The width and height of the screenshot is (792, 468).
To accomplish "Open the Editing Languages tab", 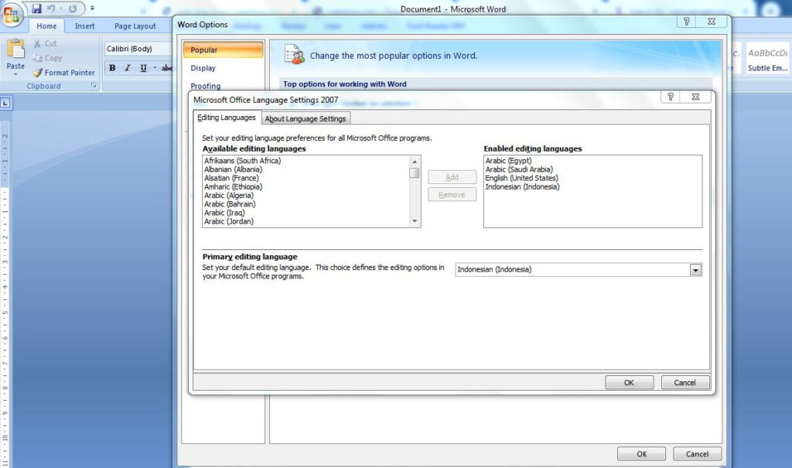I will [227, 118].
